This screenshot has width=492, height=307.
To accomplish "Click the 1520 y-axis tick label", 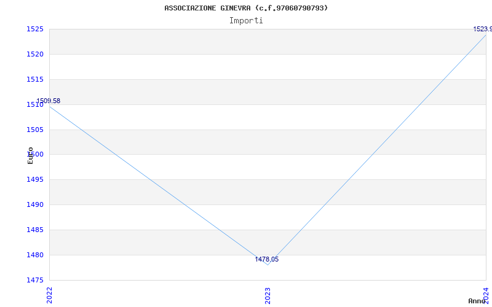I will pyautogui.click(x=34, y=54).
